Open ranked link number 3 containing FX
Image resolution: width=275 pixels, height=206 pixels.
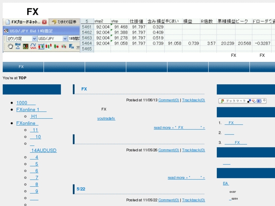pos(236,142)
